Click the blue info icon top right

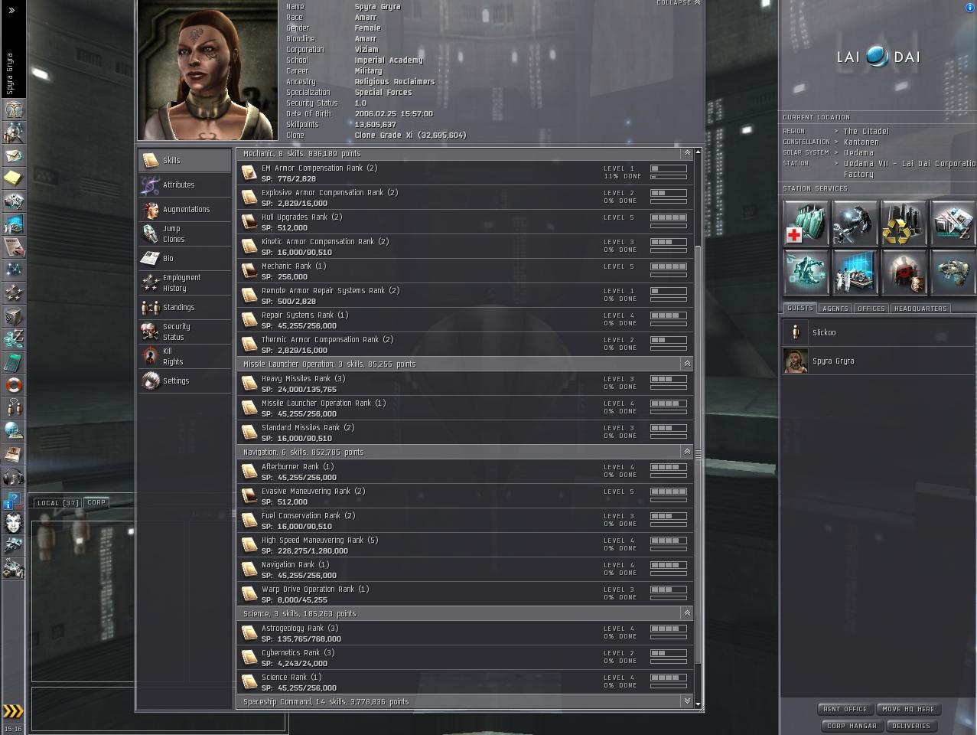[971, 7]
